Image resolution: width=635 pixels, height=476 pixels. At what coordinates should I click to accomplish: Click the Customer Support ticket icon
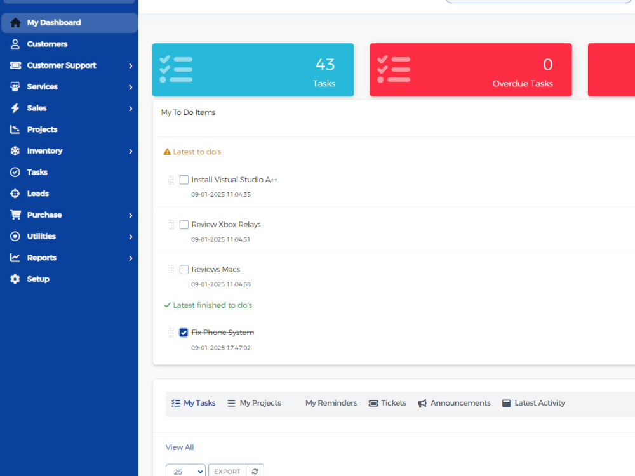15,65
